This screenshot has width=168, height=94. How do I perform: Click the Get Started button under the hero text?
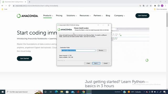[24, 58]
